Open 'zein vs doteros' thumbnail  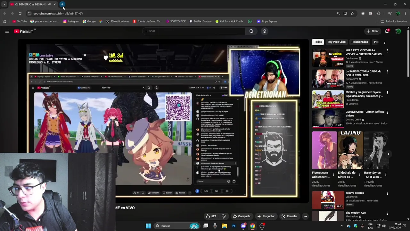[328, 200]
